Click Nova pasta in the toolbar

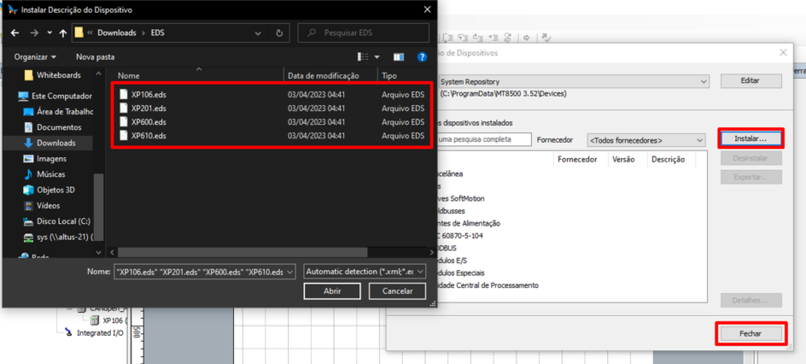pos(95,57)
